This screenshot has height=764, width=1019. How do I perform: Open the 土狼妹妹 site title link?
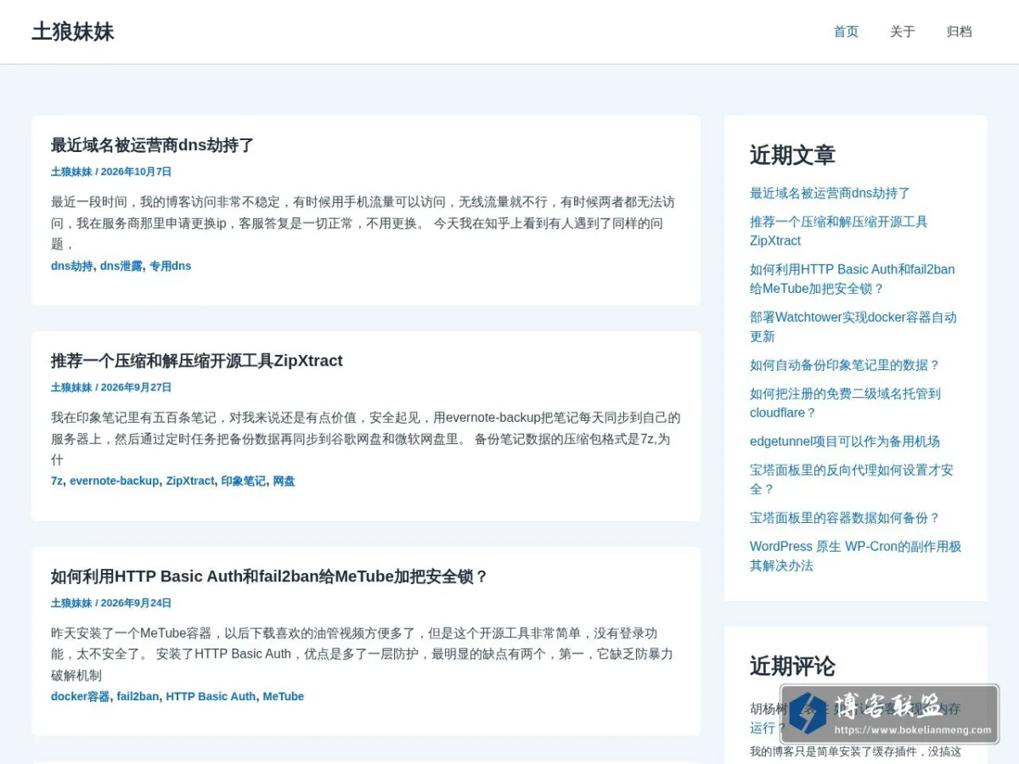point(73,31)
